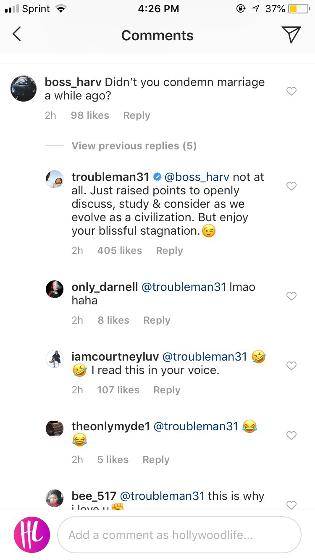Like only_darnell's comment heart

[291, 296]
